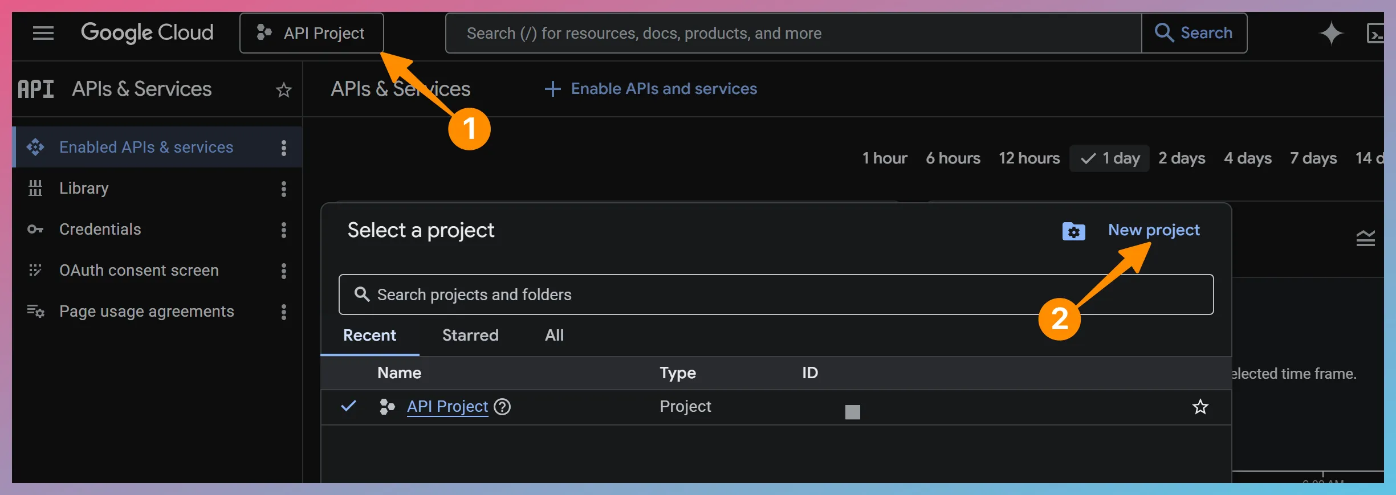
Task: Open more options for Enabled APIs & services
Action: click(283, 148)
